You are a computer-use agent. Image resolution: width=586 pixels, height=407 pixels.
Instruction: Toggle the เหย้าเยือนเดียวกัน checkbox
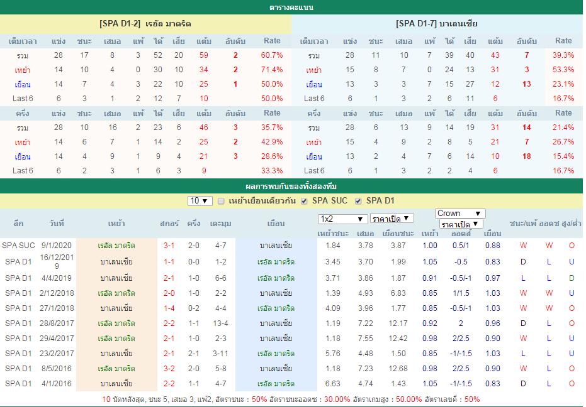(x=221, y=201)
